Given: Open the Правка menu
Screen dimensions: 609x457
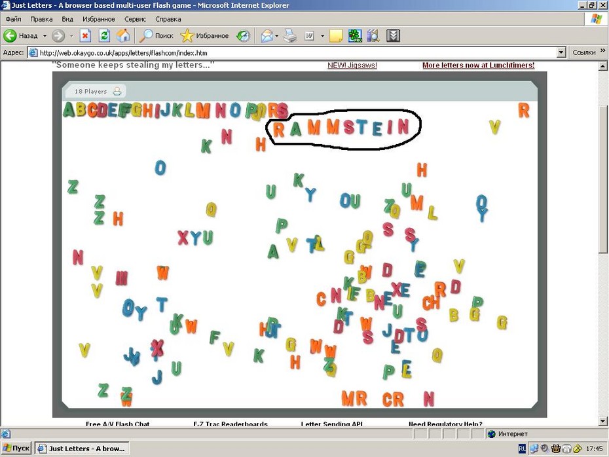Looking at the screenshot, I should 41,19.
